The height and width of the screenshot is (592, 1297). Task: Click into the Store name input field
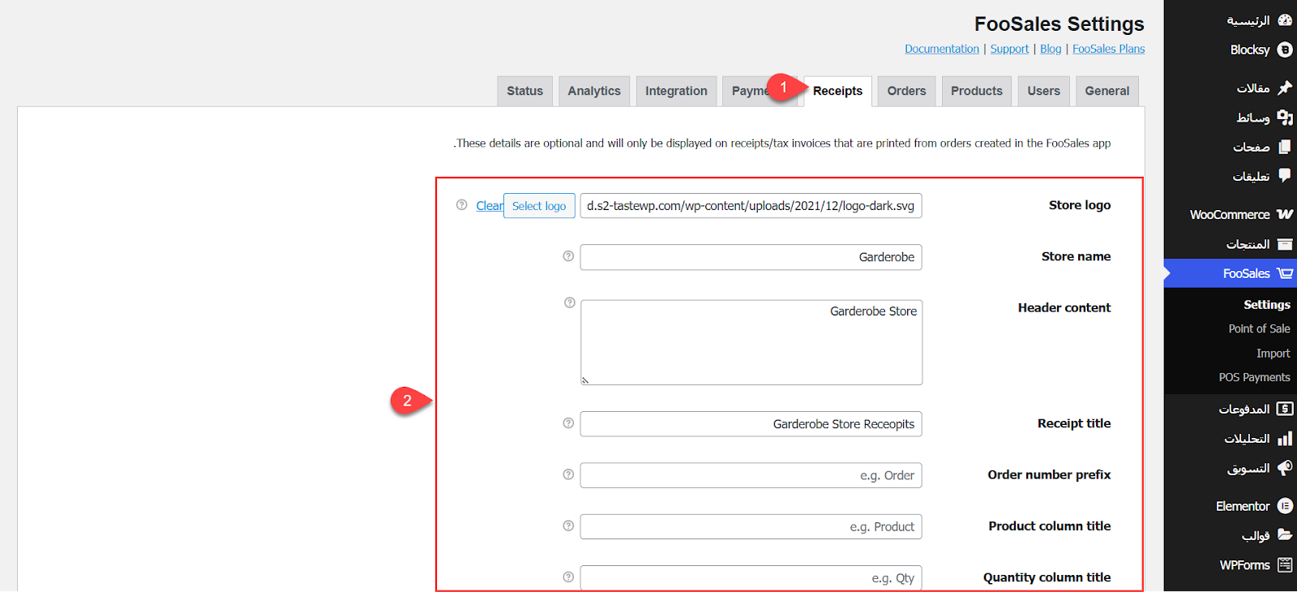pyautogui.click(x=751, y=257)
